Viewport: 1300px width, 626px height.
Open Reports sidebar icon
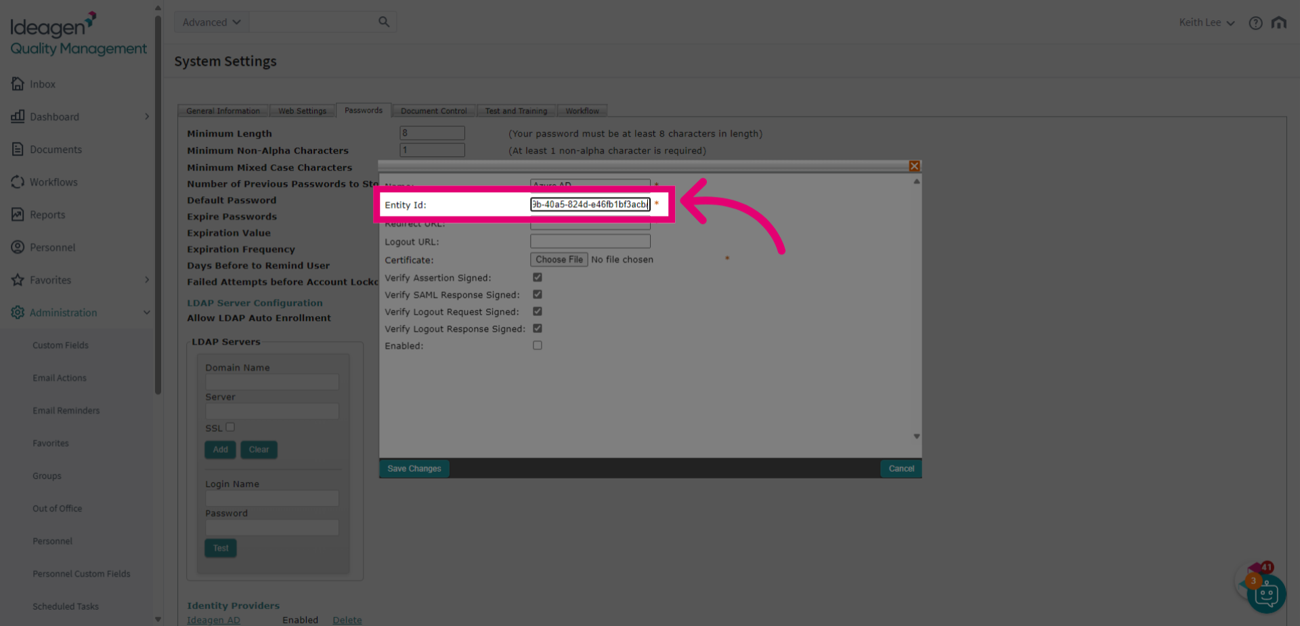[x=18, y=215]
